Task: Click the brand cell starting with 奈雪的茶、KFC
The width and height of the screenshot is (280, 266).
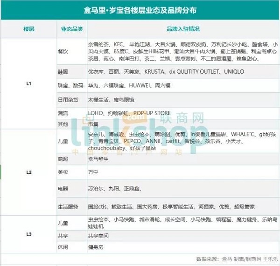Action: tap(183, 52)
